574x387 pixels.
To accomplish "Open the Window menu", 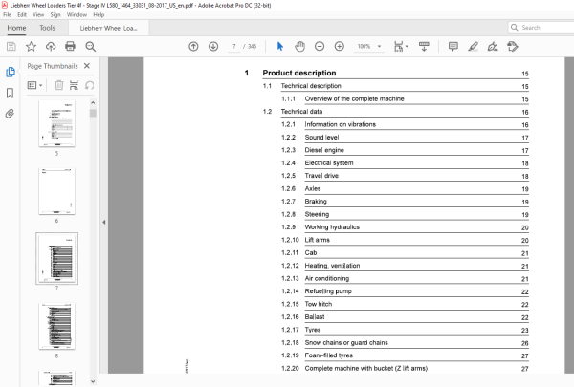I will [x=77, y=15].
